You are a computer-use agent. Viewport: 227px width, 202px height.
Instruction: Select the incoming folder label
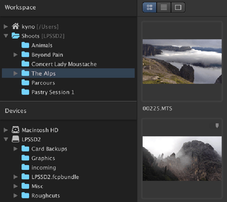pos(44,168)
